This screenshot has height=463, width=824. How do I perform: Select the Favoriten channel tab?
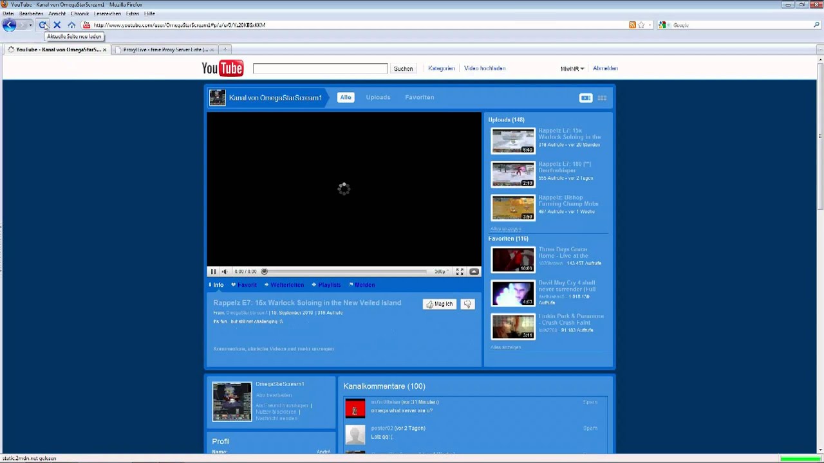point(420,97)
